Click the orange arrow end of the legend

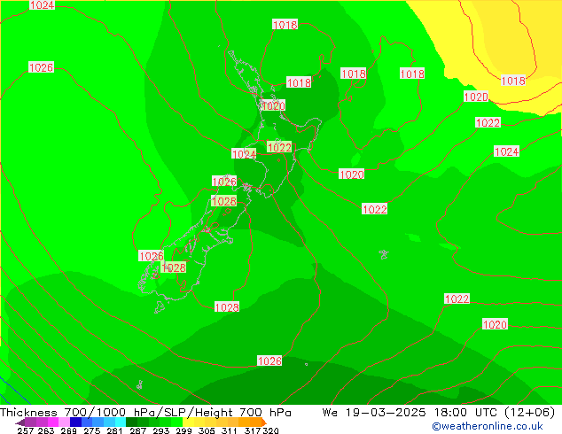coord(264,422)
